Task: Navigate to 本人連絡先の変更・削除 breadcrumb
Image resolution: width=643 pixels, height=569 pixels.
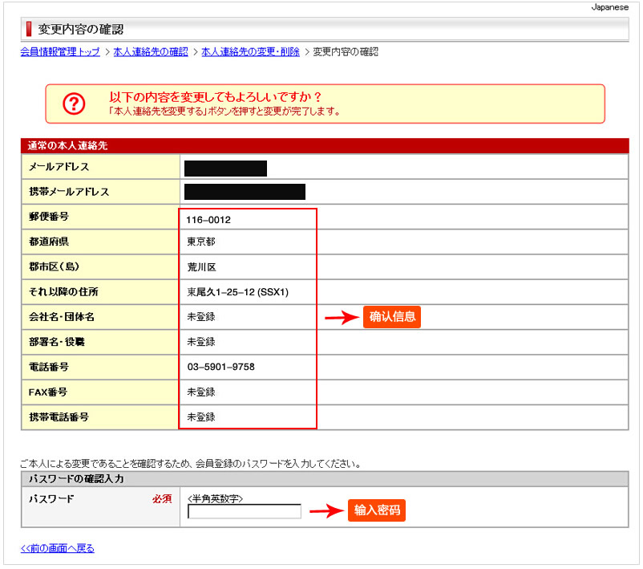Action: pyautogui.click(x=250, y=52)
